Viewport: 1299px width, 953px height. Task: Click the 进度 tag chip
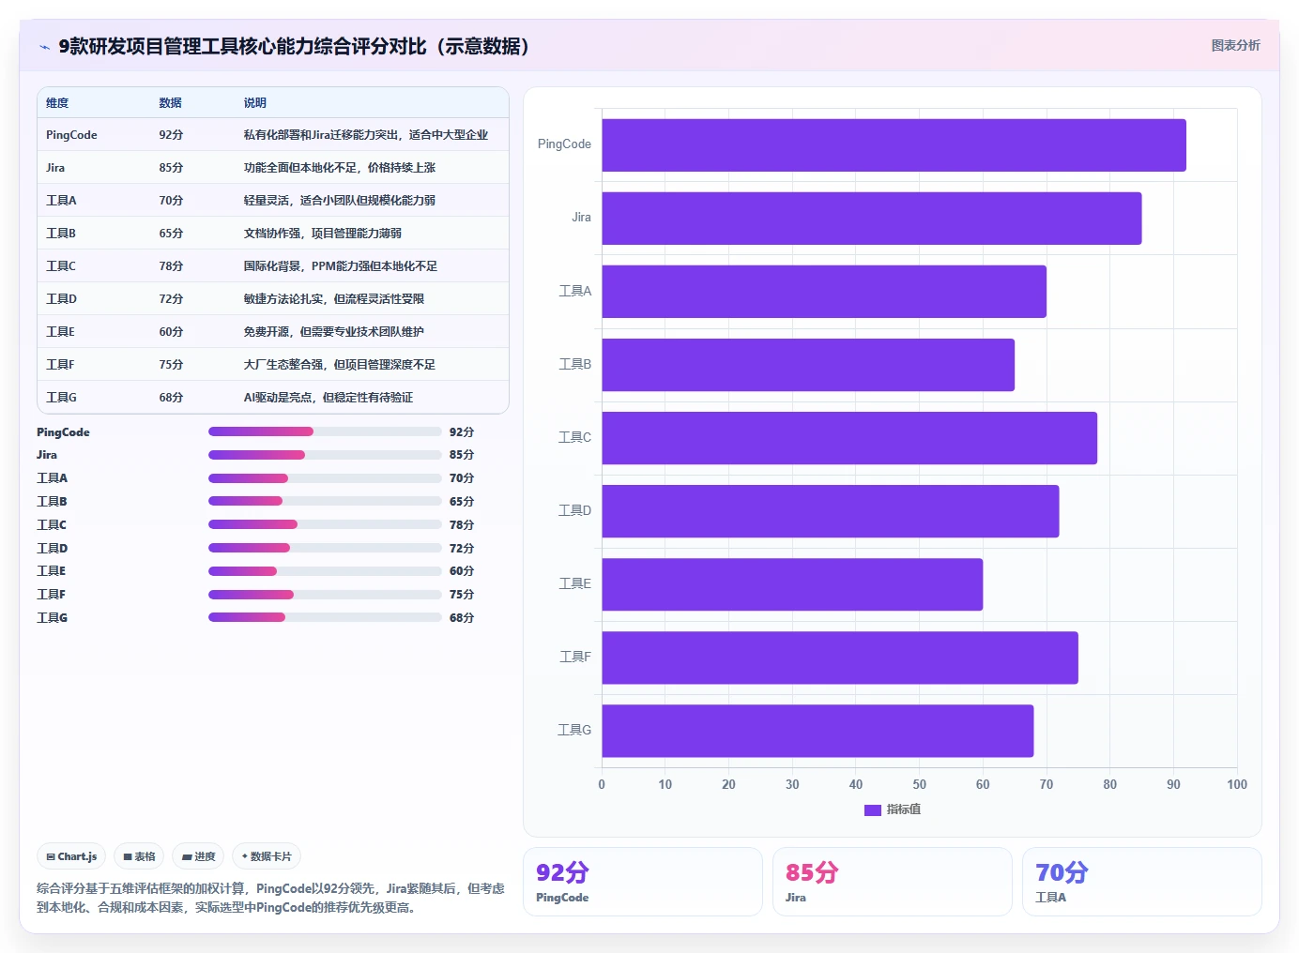[198, 856]
